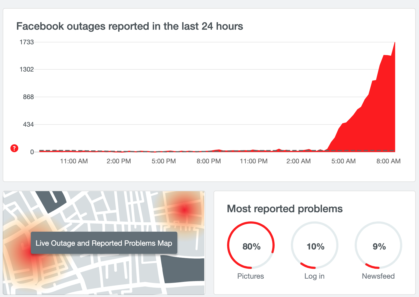Select the Newsfeed problem label
The width and height of the screenshot is (419, 297).
point(378,276)
